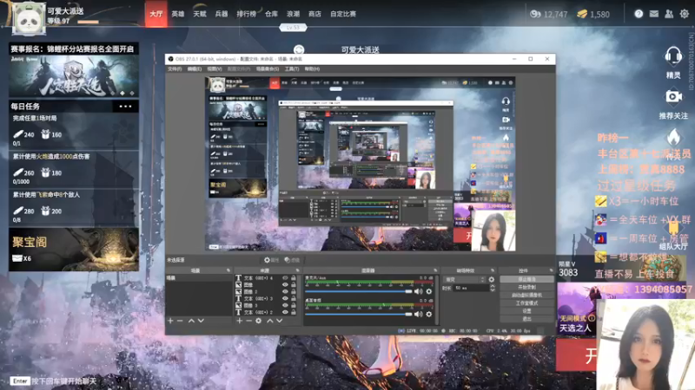Screen dimensions: 695x390
Task: Switch to the 英雄 game tab
Action: pos(178,14)
